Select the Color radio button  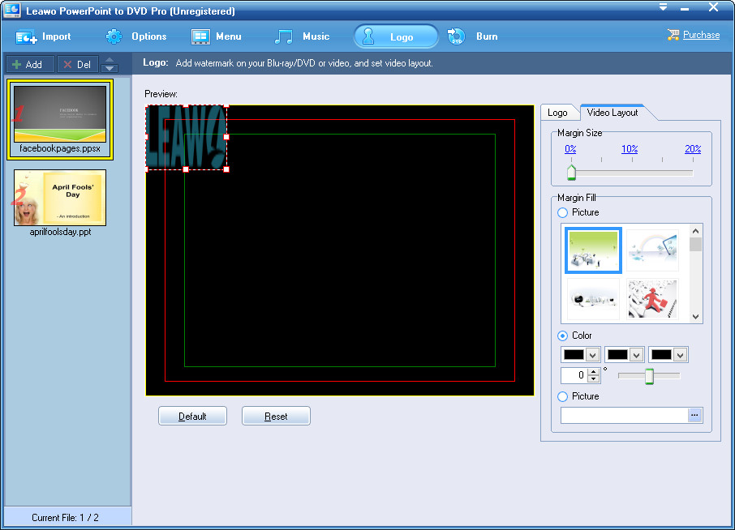(563, 336)
